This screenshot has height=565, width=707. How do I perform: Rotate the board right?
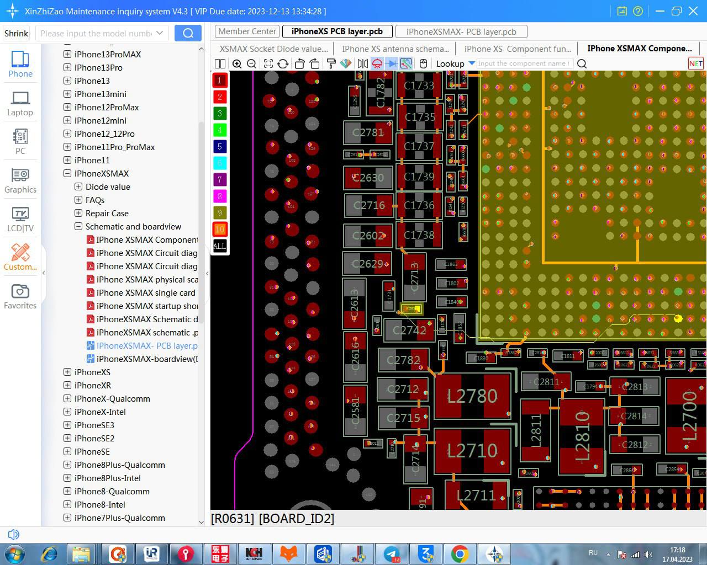(x=314, y=63)
